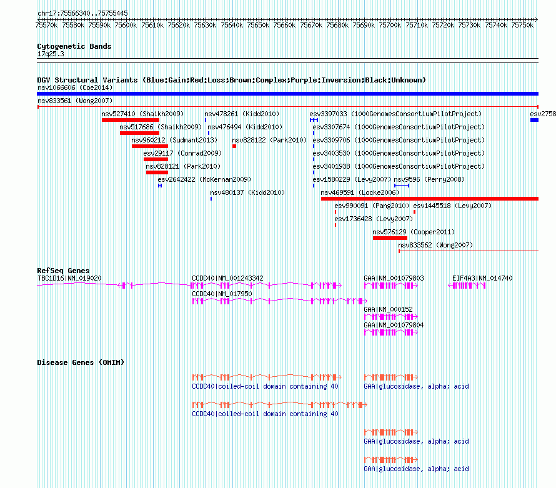Select the nsv517686 (Shaikh2009) variant
Screen dimensions: 556x488
coord(161,127)
